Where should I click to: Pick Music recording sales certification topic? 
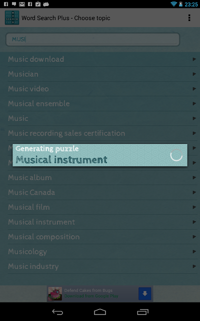click(x=102, y=133)
